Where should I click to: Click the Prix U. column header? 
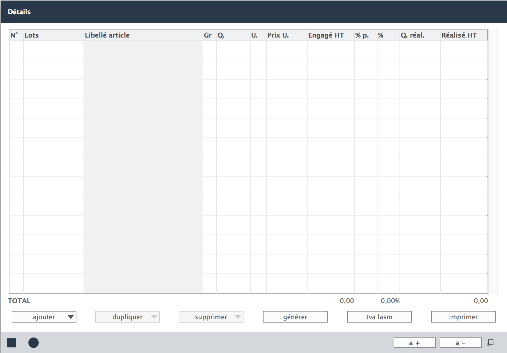pyautogui.click(x=287, y=35)
